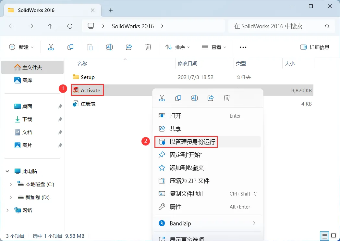Image resolution: width=340 pixels, height=241 pixels.
Task: Choose 添加到收藏夹 in context menu
Action: pos(207,168)
